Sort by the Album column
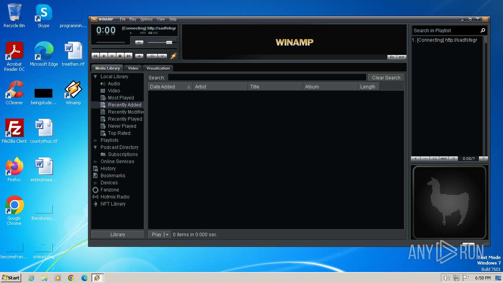 [330, 87]
